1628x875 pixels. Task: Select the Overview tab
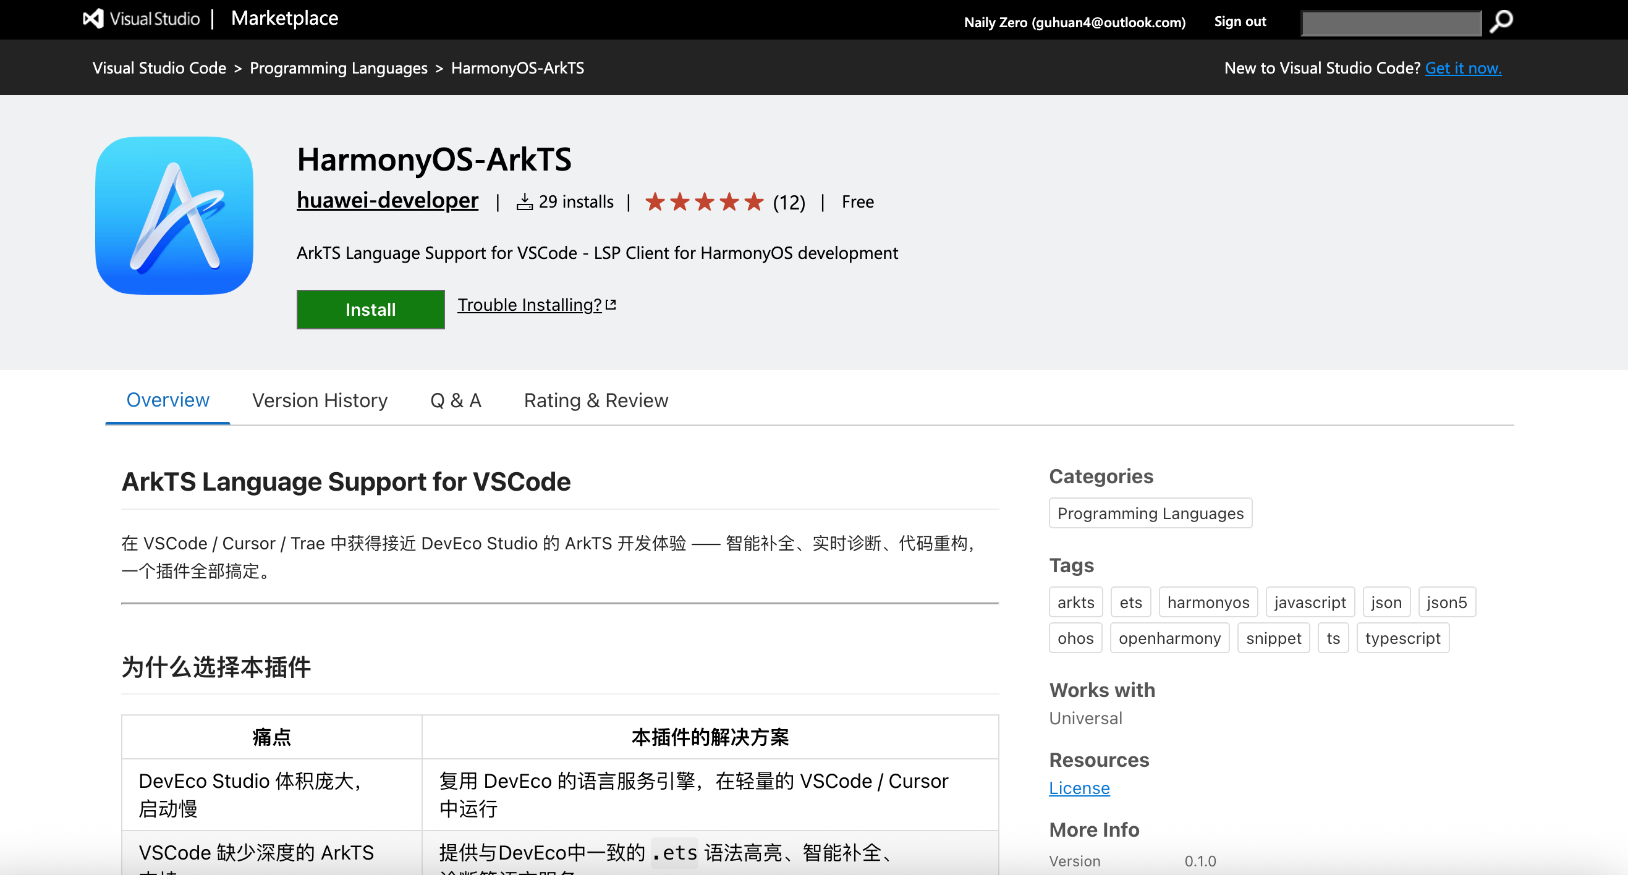click(x=167, y=400)
